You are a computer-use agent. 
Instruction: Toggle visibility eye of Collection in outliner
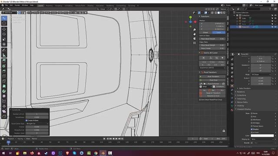click(x=275, y=16)
